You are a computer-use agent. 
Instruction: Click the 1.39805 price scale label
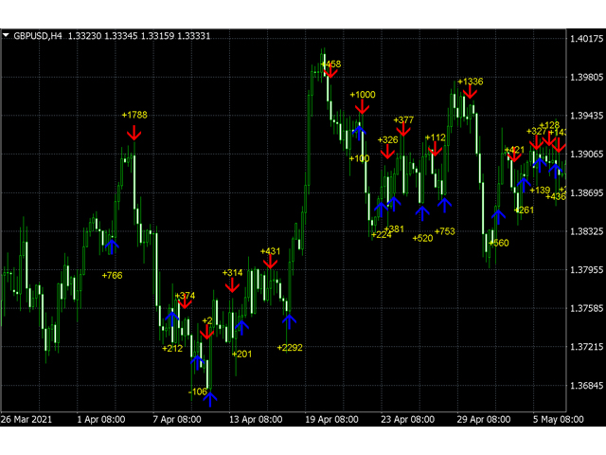coord(587,78)
